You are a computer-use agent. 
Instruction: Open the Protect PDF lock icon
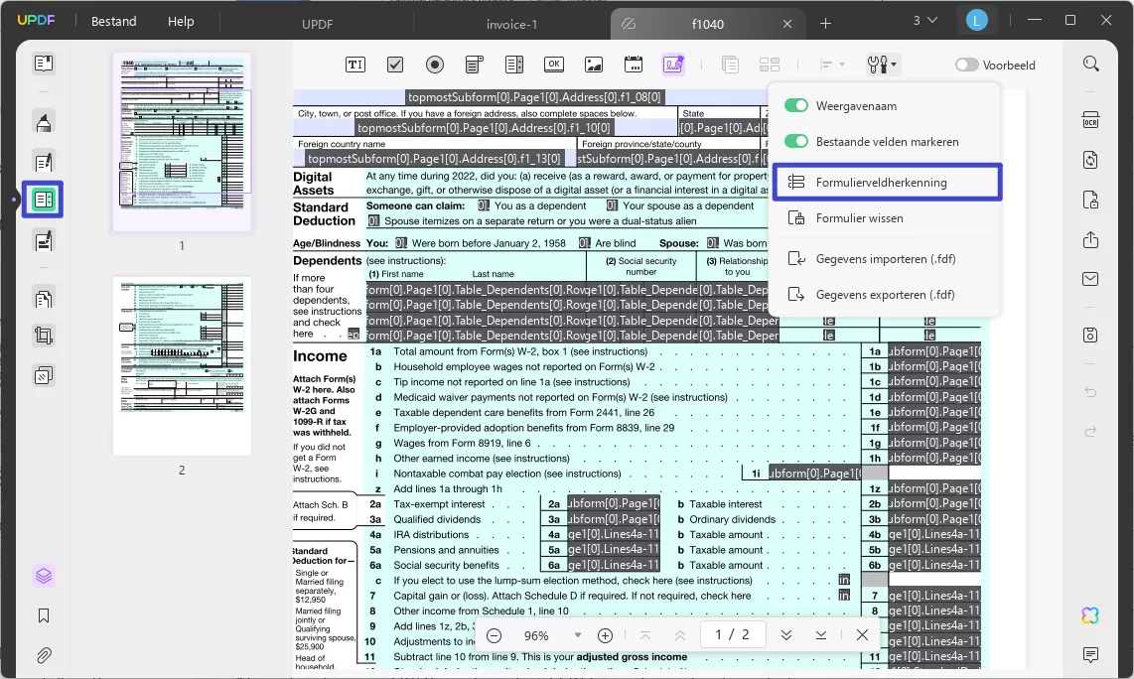point(1090,200)
